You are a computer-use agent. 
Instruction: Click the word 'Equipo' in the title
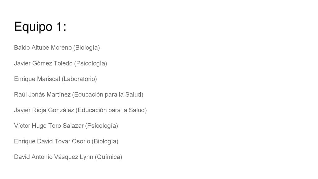33,27
